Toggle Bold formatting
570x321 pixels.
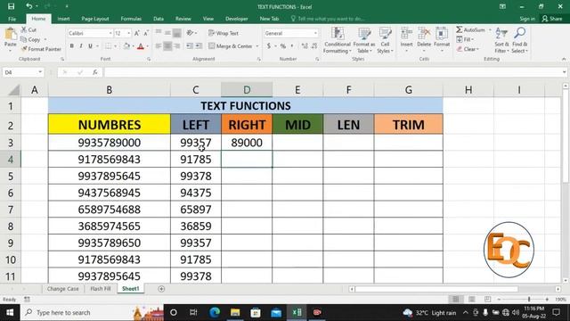click(71, 46)
